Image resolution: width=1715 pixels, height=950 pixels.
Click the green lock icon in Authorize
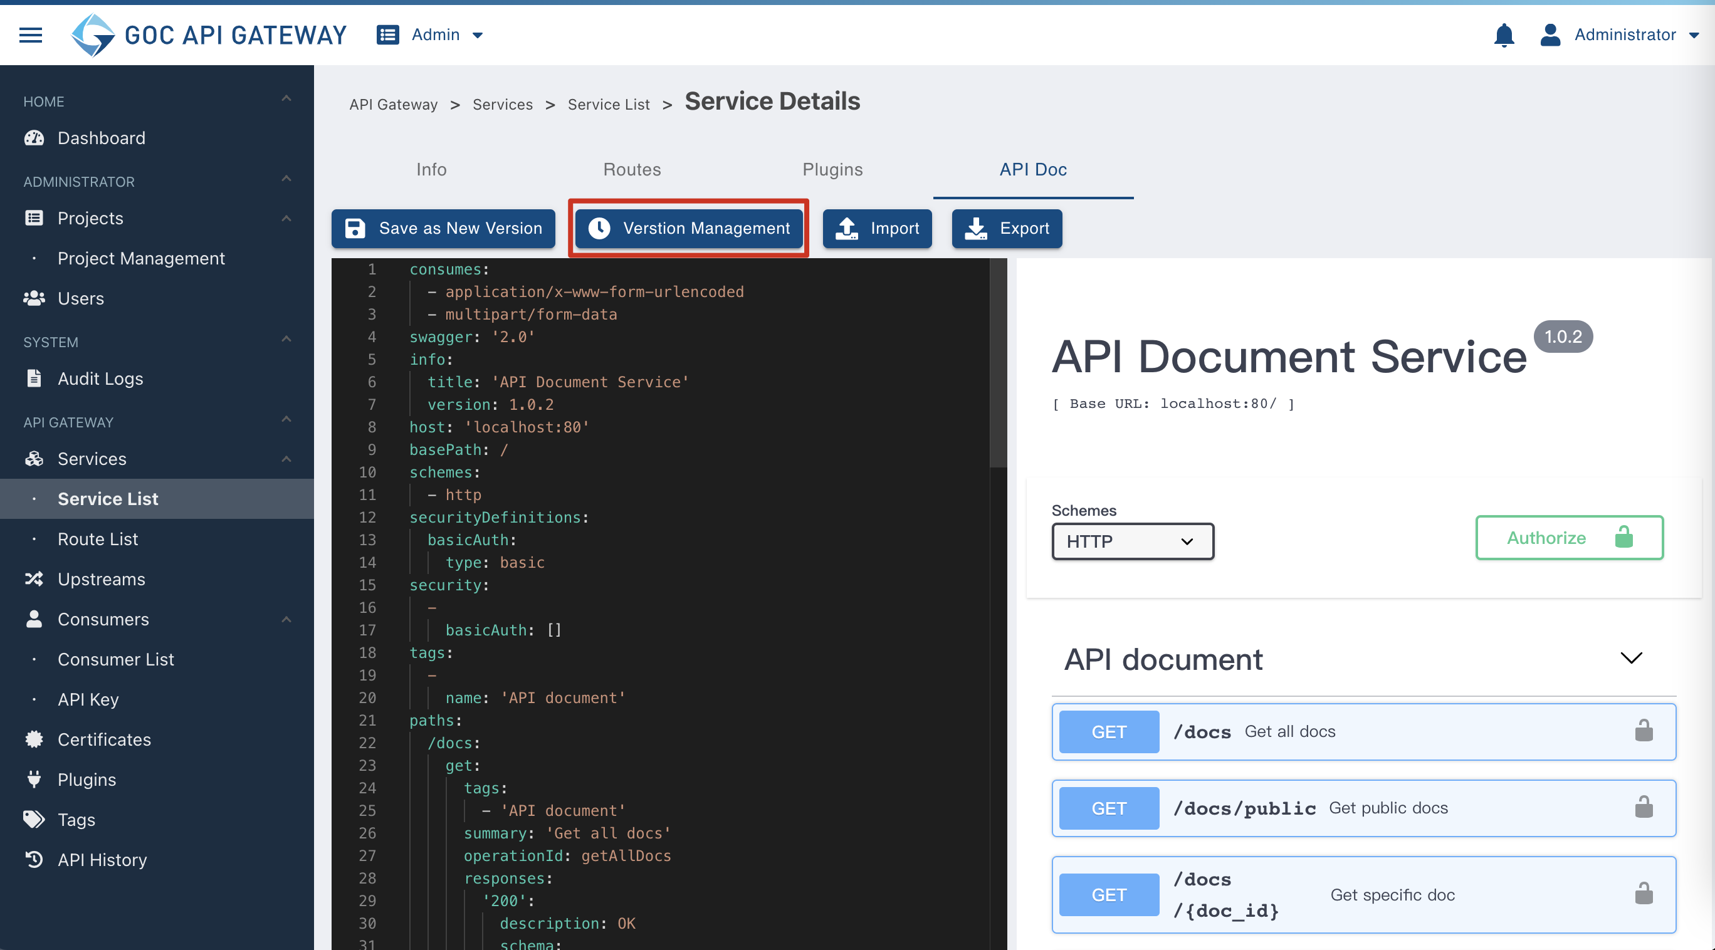(x=1623, y=537)
